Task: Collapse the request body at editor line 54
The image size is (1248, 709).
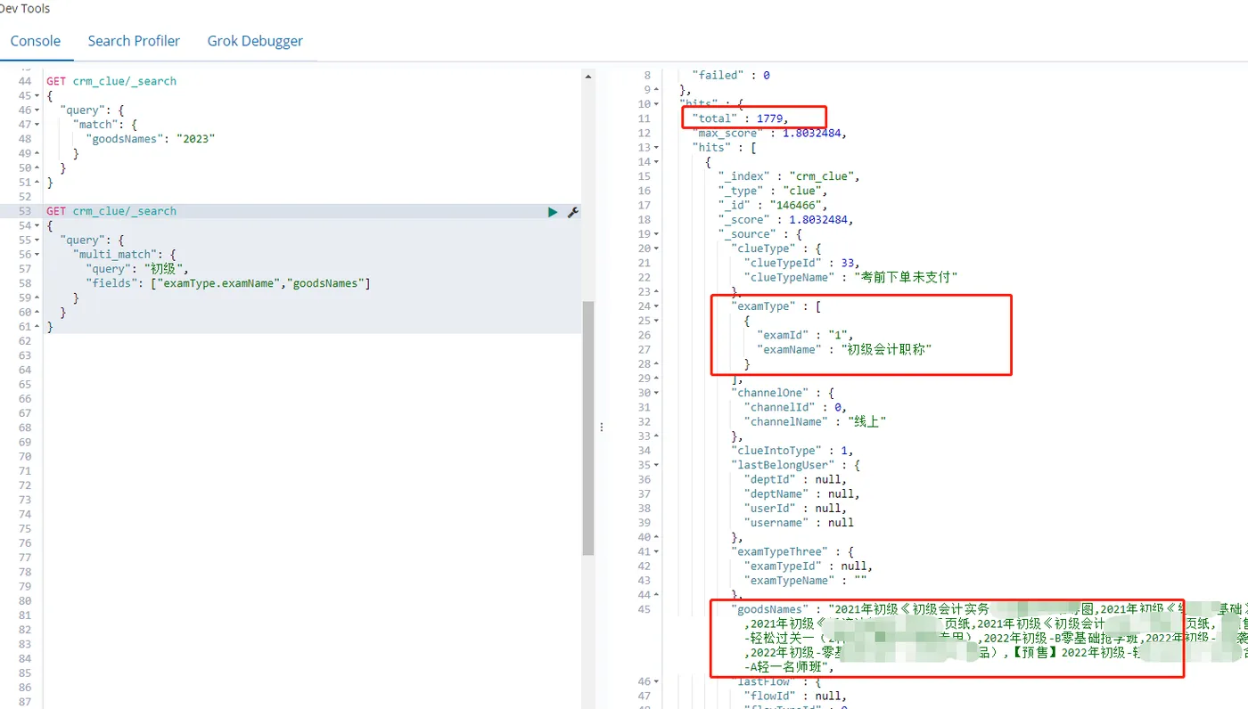Action: (36, 226)
